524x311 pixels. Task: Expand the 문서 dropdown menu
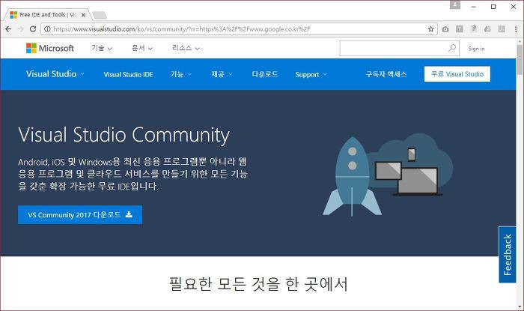pyautogui.click(x=142, y=48)
